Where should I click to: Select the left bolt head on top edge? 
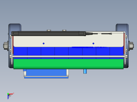click(x=49, y=30)
